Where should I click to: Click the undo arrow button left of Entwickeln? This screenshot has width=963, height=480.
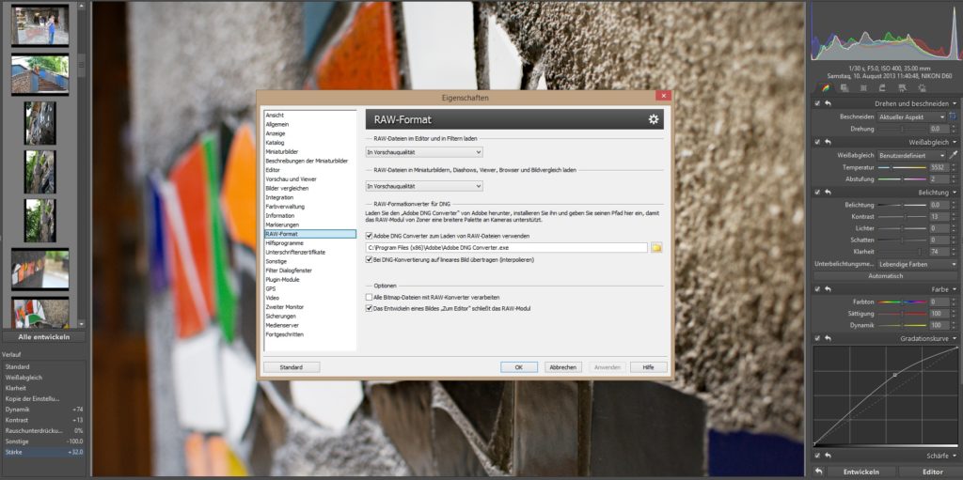[819, 472]
